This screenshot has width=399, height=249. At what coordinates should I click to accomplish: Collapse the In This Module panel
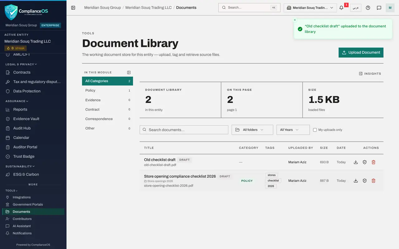pos(129,73)
